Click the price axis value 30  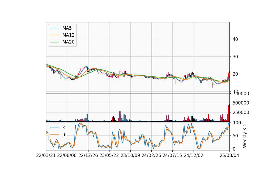coord(235,57)
